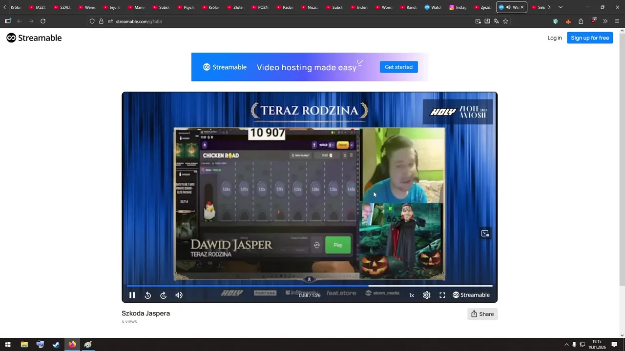Viewport: 625px width, 351px height.
Task: Open the Firefox application menu
Action: click(x=618, y=21)
